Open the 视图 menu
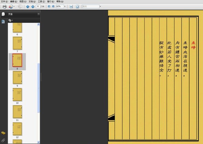 pyautogui.click(x=23, y=1)
